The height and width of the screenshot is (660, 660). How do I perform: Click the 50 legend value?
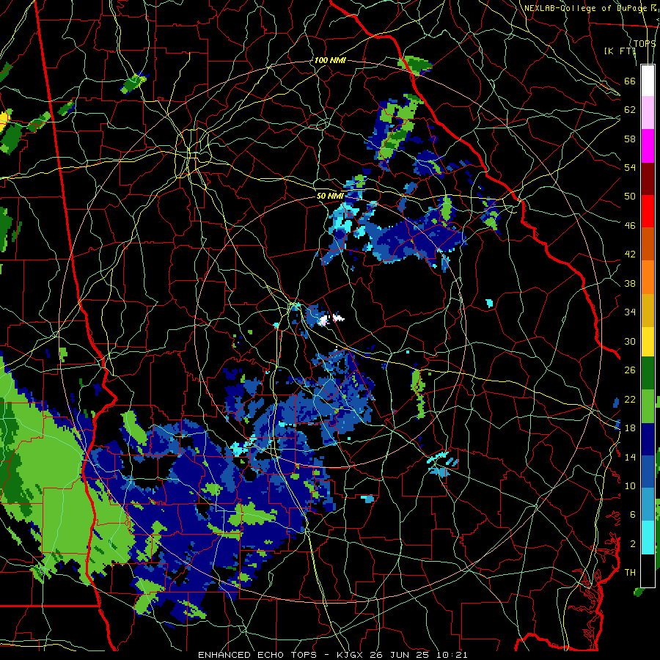[630, 196]
